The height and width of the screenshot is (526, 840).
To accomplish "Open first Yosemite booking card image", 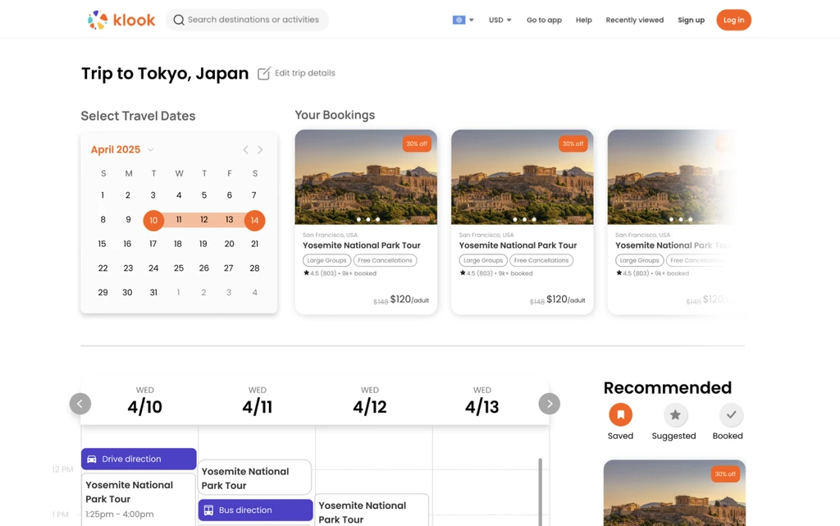I will (366, 176).
